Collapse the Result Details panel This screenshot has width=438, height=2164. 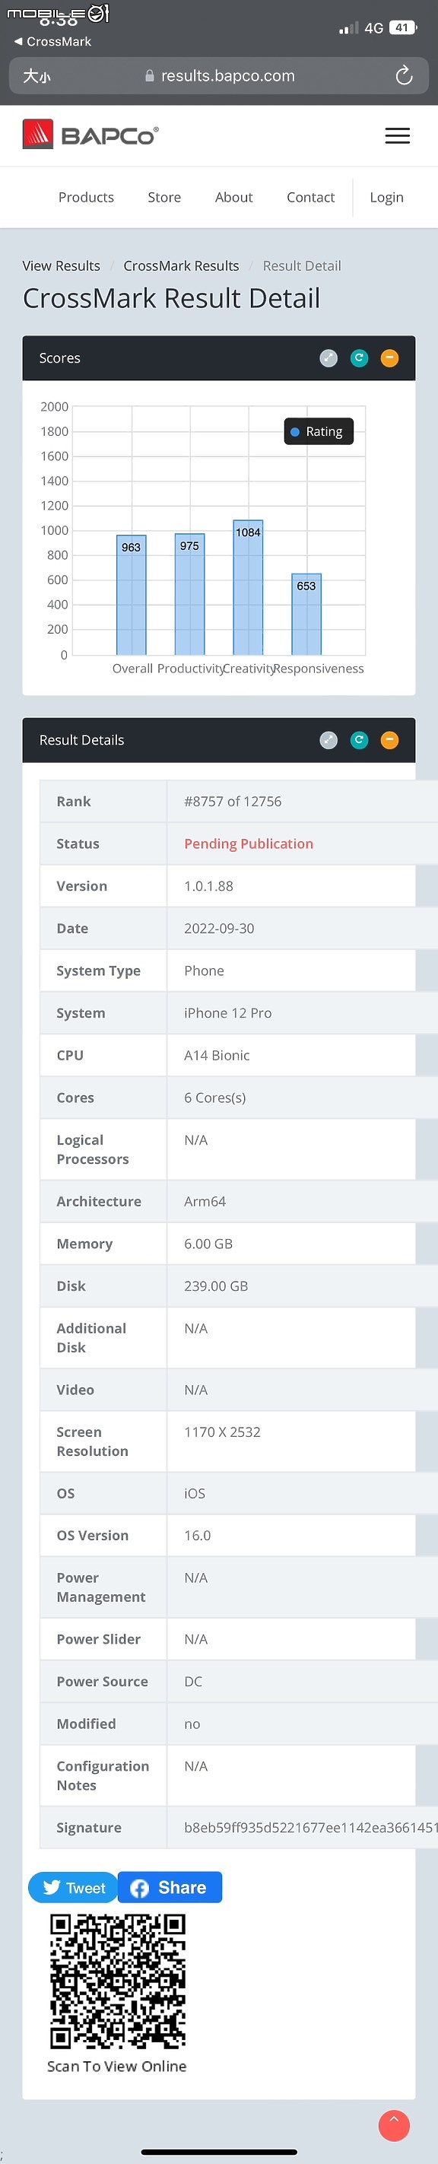389,740
